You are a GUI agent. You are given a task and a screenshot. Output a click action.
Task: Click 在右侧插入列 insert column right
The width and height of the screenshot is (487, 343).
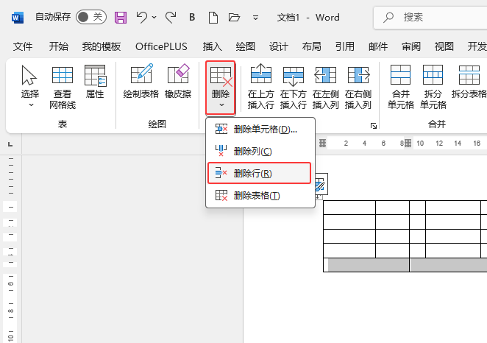[358, 87]
